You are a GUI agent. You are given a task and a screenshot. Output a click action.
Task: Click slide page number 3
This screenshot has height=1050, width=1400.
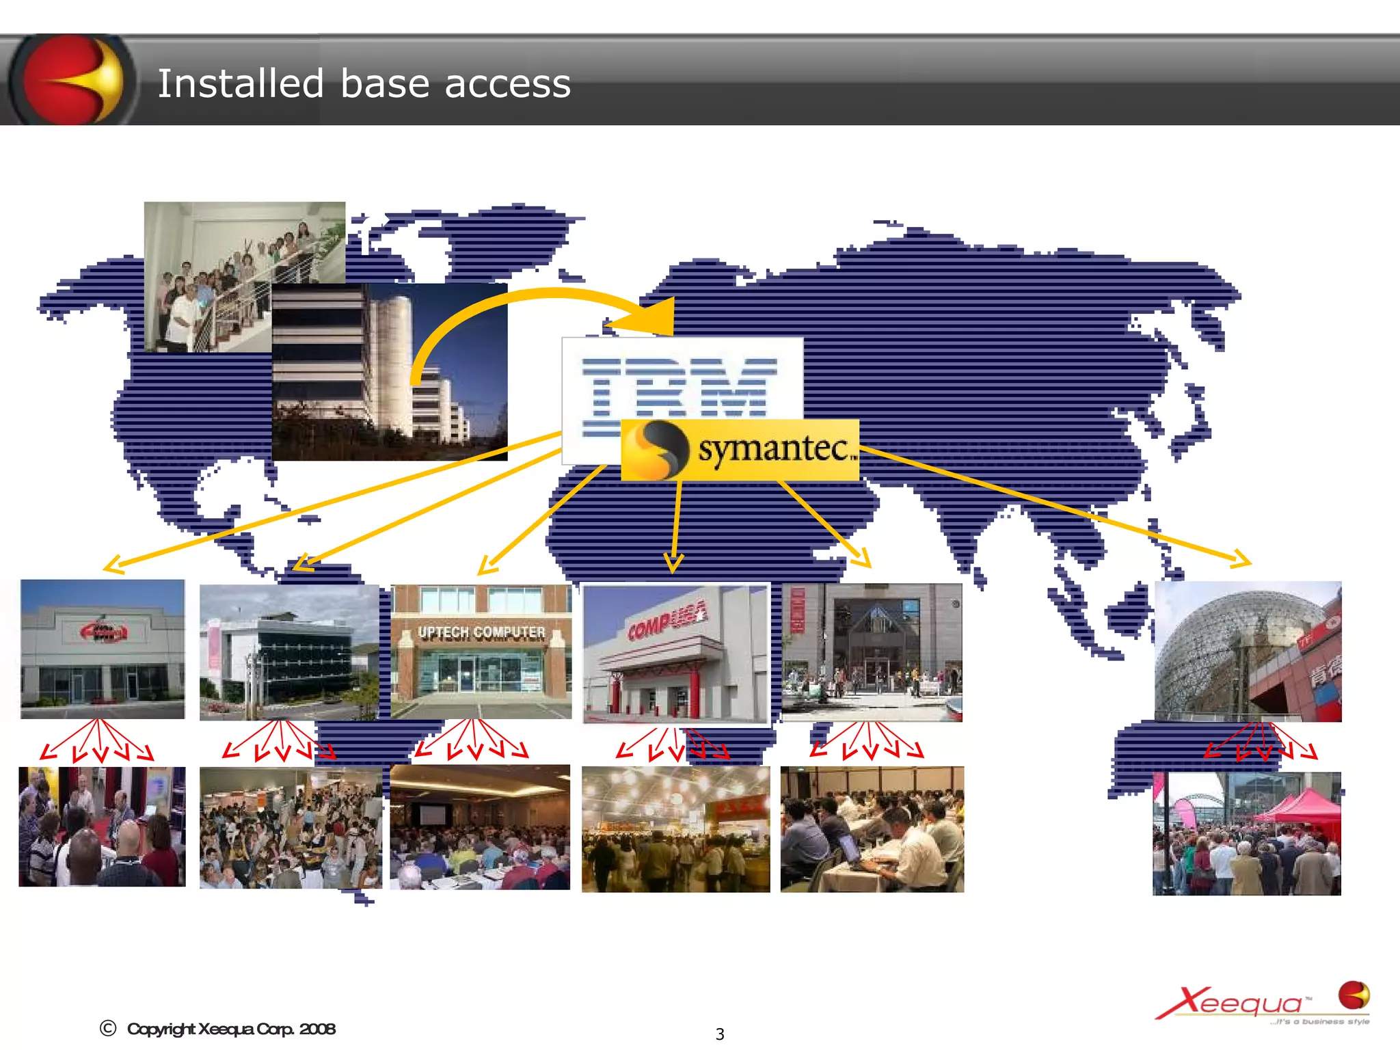pos(719,1034)
